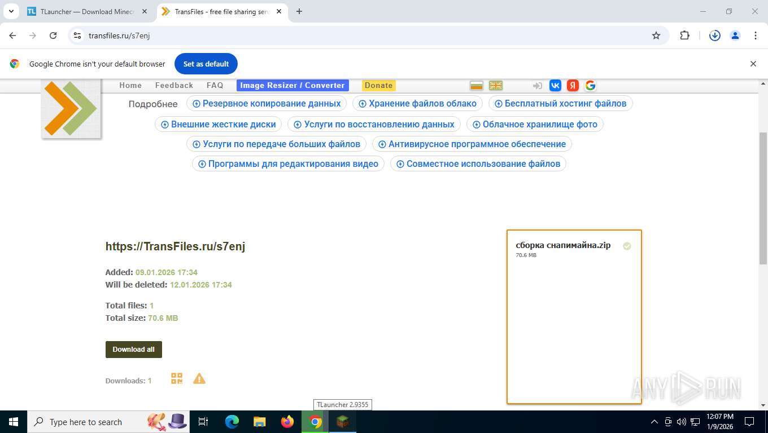Image resolution: width=768 pixels, height=433 pixels.
Task: Open tab search dropdown arrow
Action: click(11, 11)
